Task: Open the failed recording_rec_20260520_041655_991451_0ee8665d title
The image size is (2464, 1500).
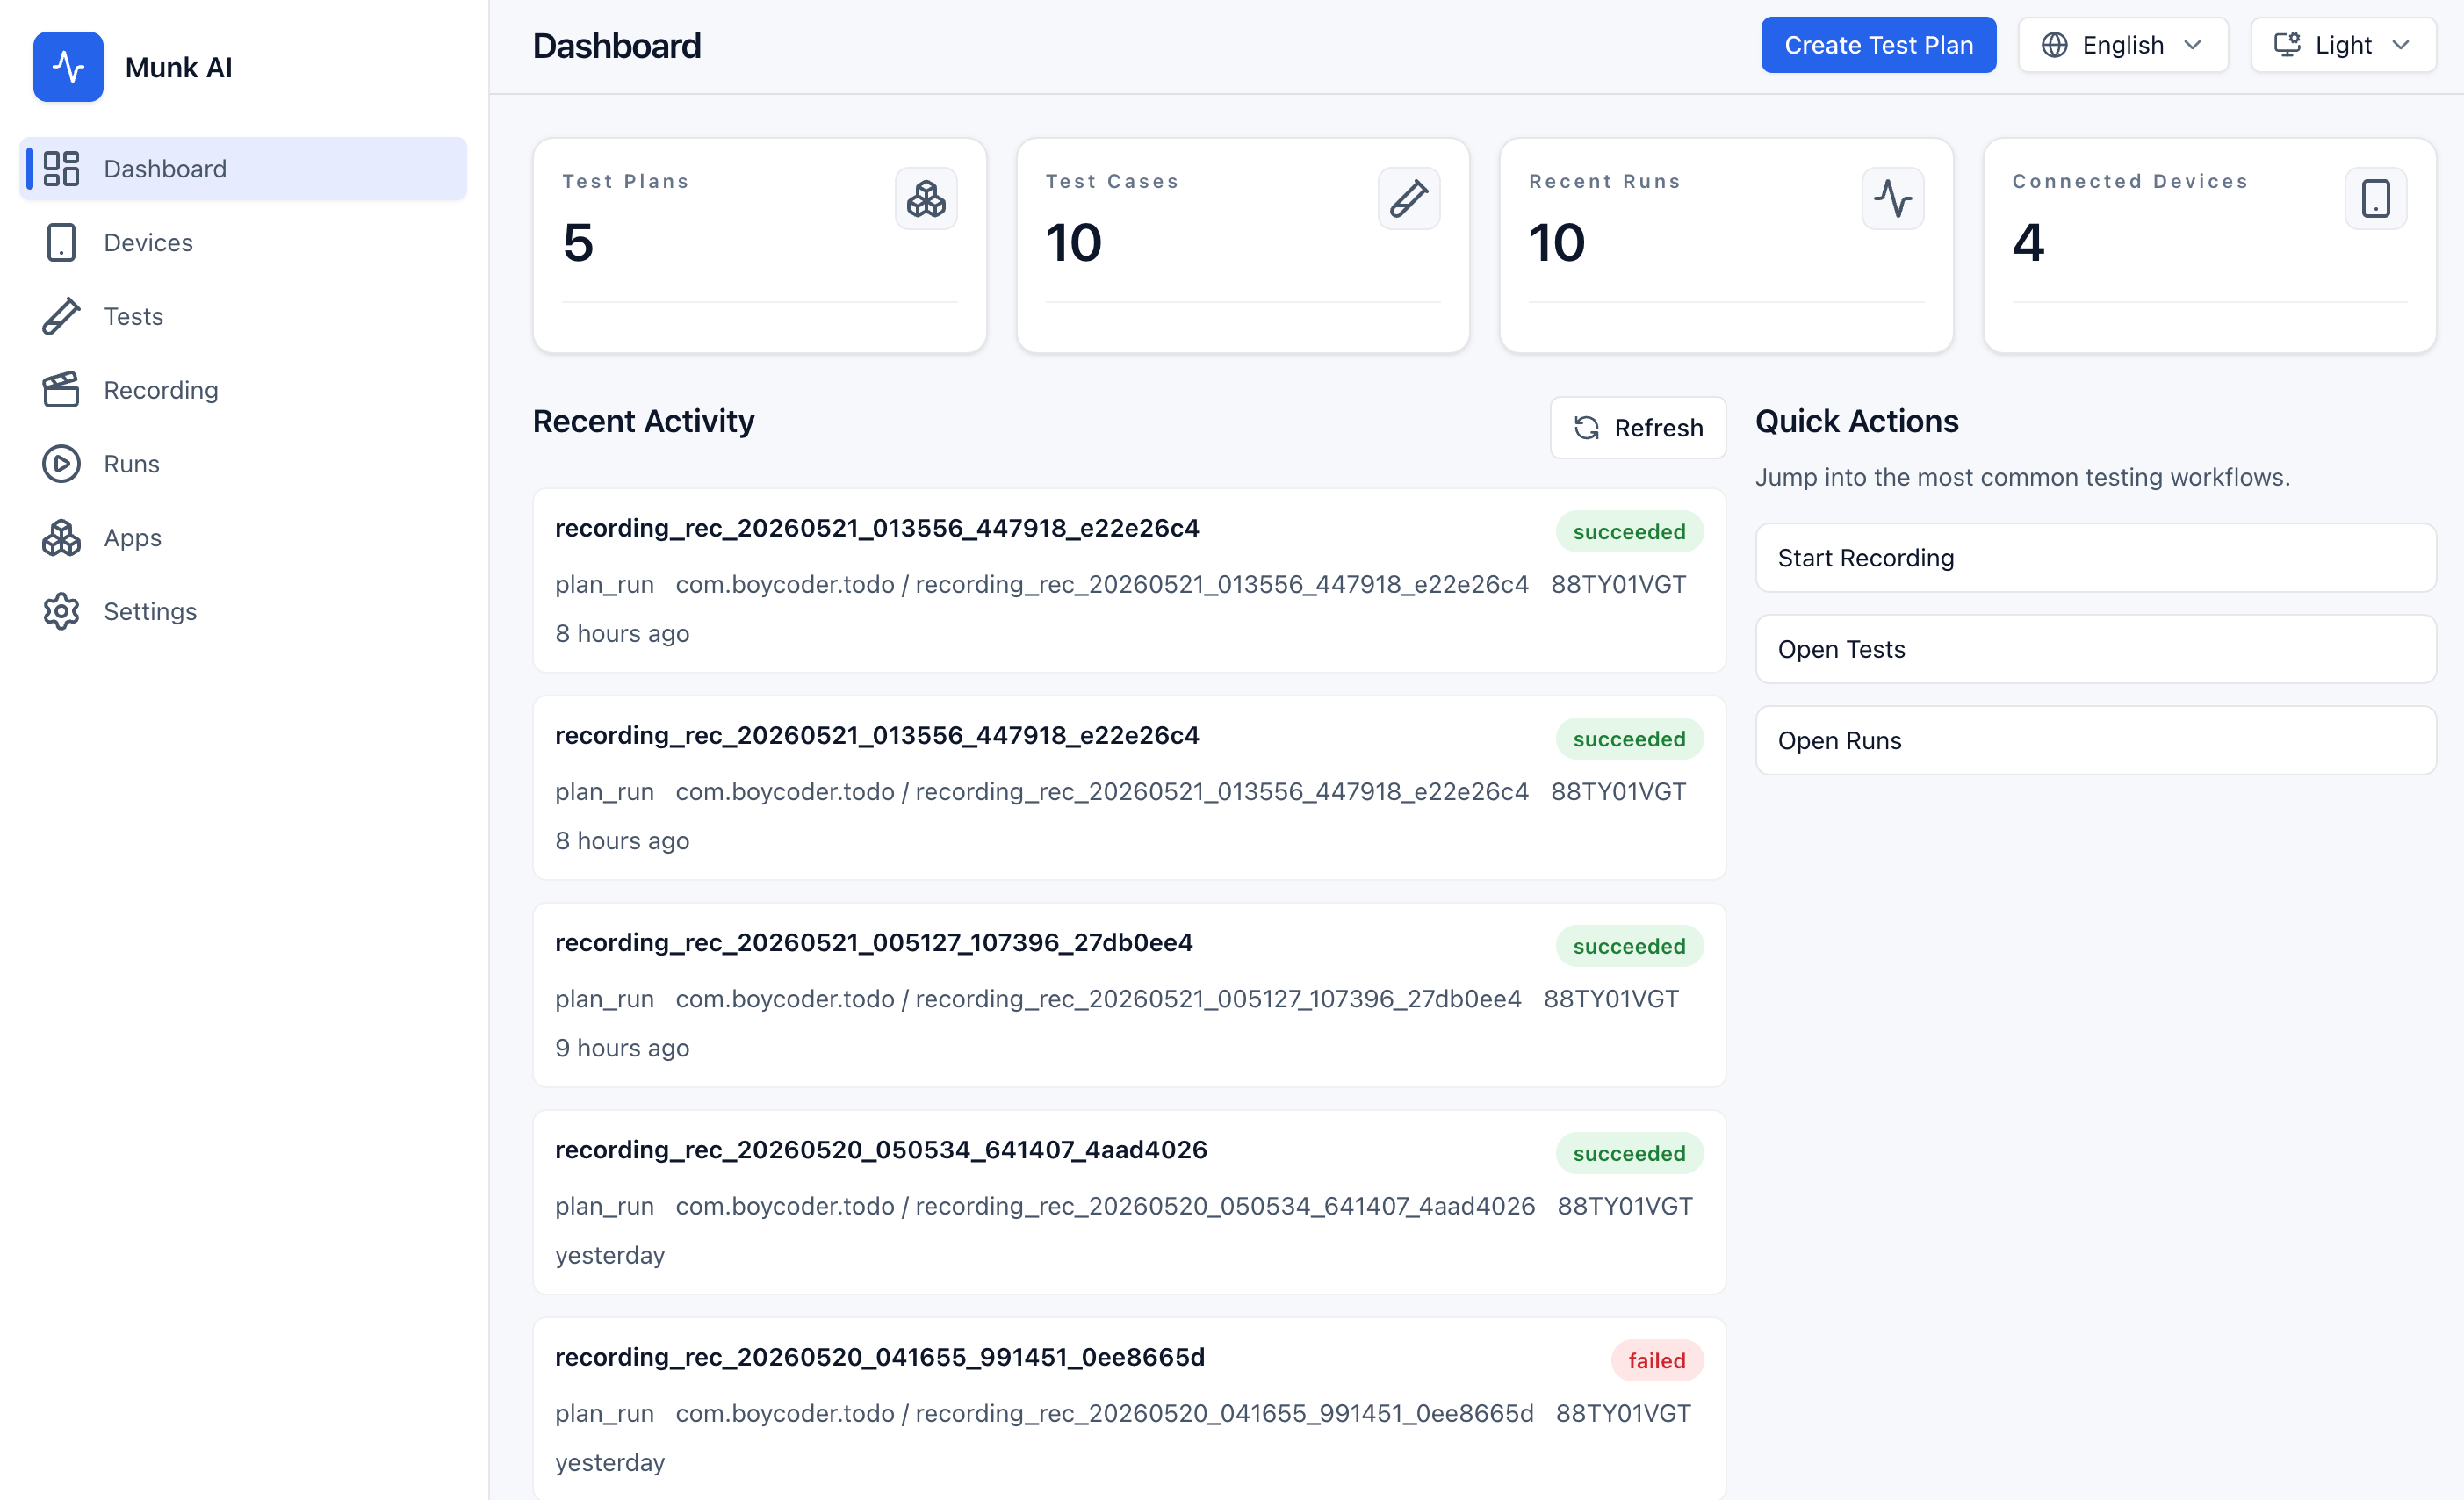Action: click(880, 1357)
